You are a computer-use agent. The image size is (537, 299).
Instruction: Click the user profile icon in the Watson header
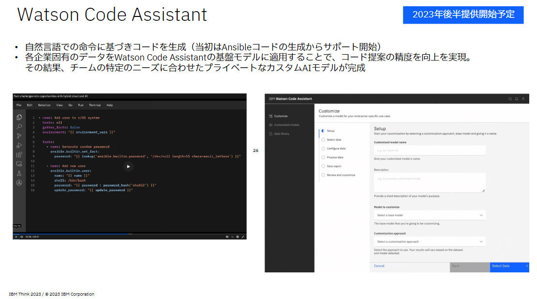523,99
